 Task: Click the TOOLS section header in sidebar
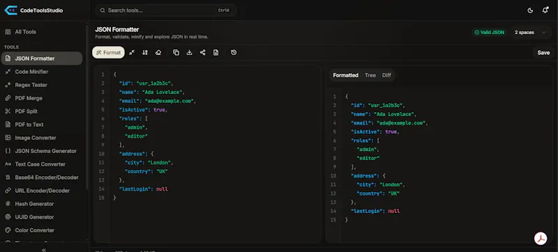point(11,47)
